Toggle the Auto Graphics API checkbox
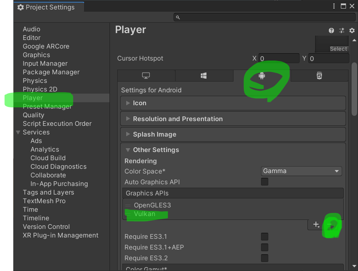Screen dimensions: 358x271 pyautogui.click(x=264, y=182)
